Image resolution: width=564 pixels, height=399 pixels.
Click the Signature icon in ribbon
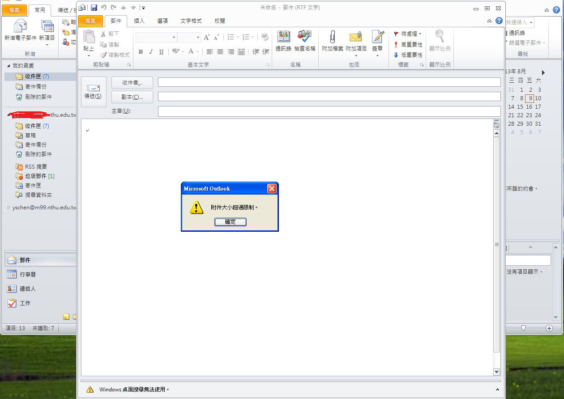(377, 37)
